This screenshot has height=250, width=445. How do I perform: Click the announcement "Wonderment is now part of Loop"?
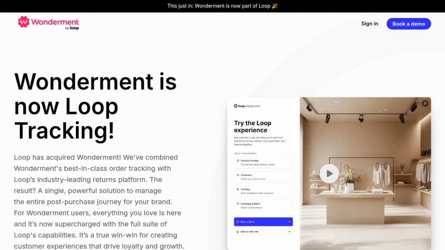pyautogui.click(x=222, y=6)
